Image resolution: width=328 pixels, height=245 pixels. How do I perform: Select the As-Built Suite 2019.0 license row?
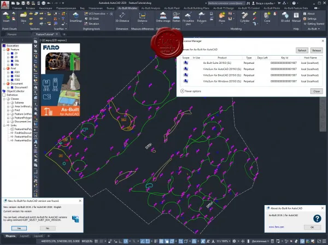tap(251, 63)
